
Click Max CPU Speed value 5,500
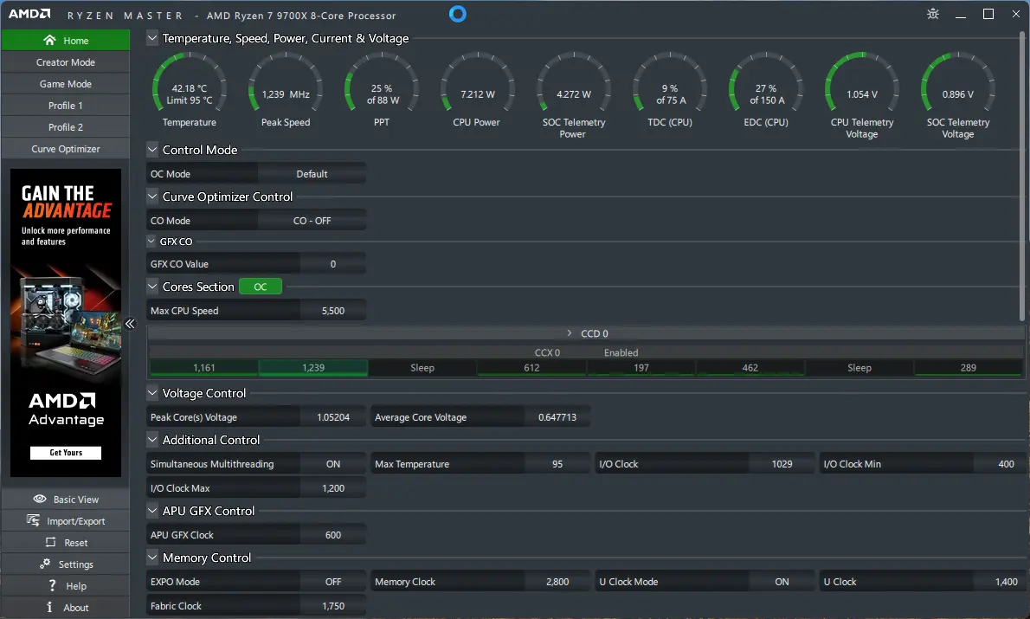click(x=333, y=311)
